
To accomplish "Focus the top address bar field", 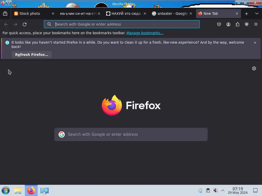I will [122, 24].
